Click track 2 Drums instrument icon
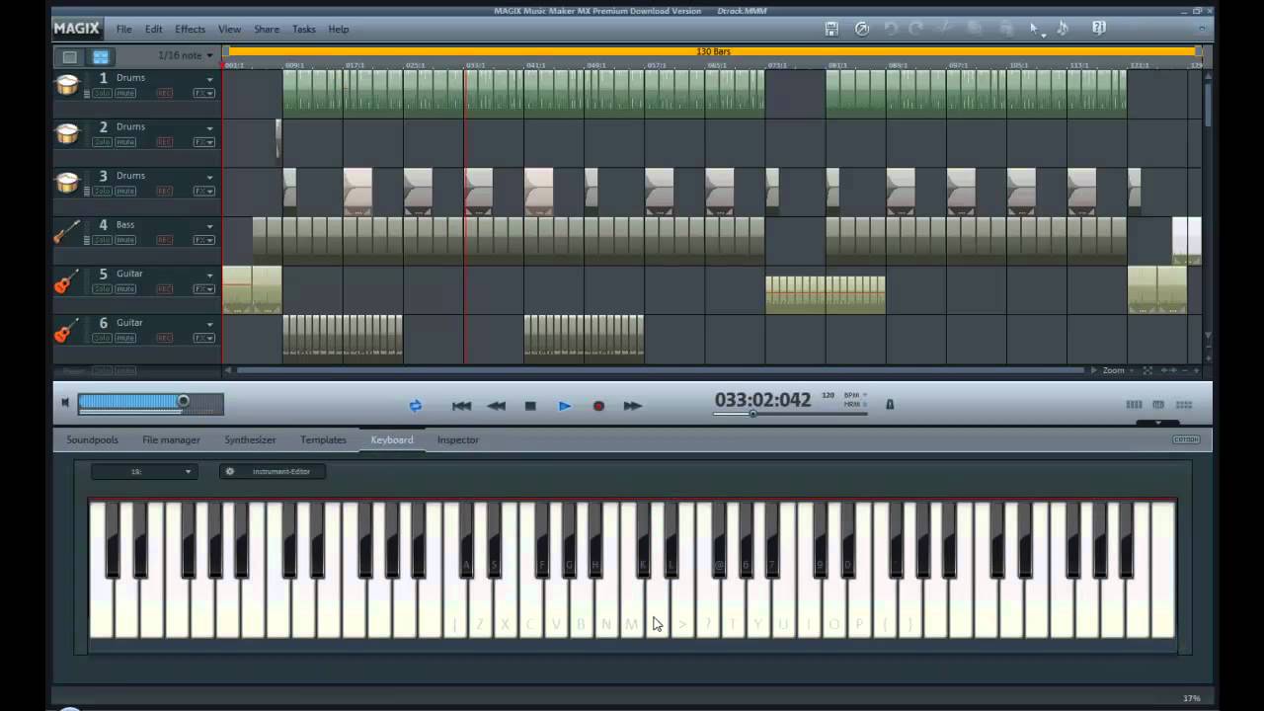This screenshot has width=1264, height=711. coord(66,133)
